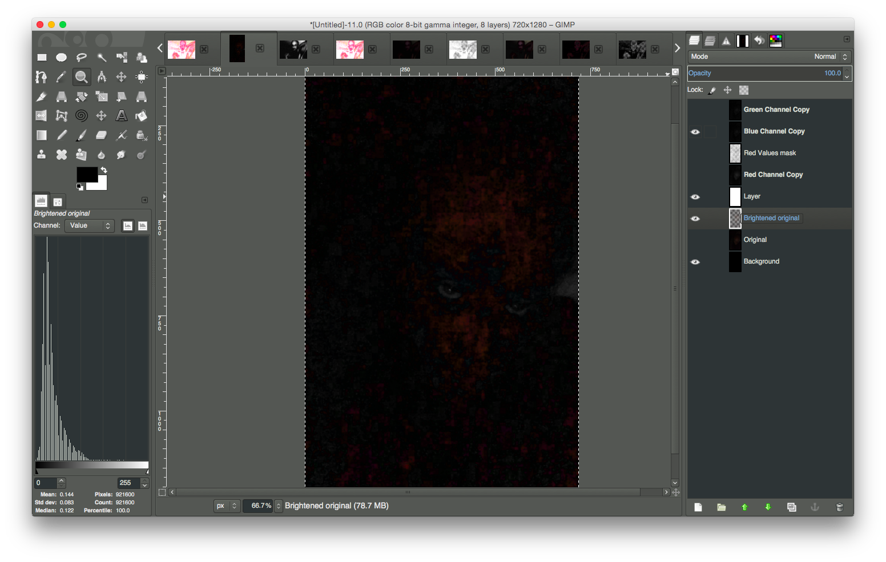Create a new layer

[x=698, y=507]
